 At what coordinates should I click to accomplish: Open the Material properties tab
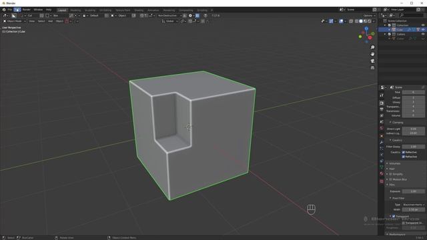click(x=382, y=173)
